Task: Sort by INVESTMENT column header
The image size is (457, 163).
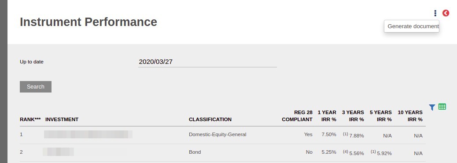Action: [62, 119]
